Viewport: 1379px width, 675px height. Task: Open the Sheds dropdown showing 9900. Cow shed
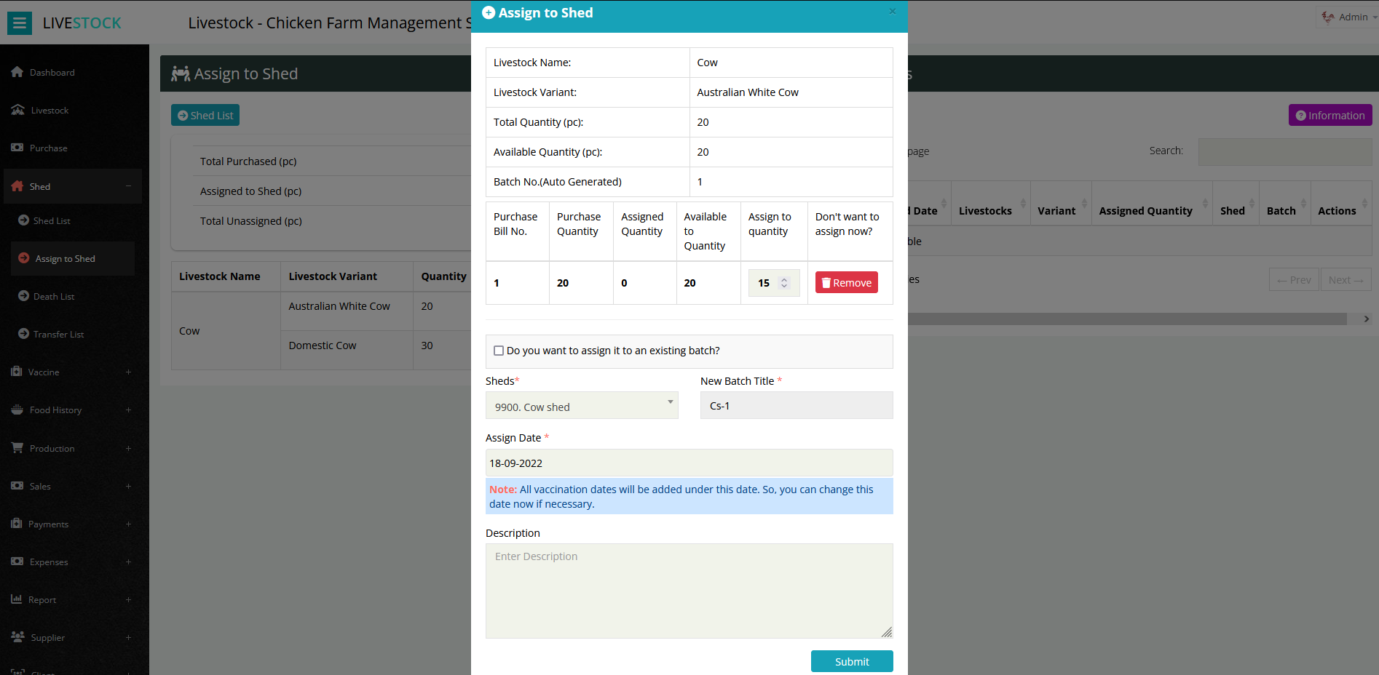(582, 405)
